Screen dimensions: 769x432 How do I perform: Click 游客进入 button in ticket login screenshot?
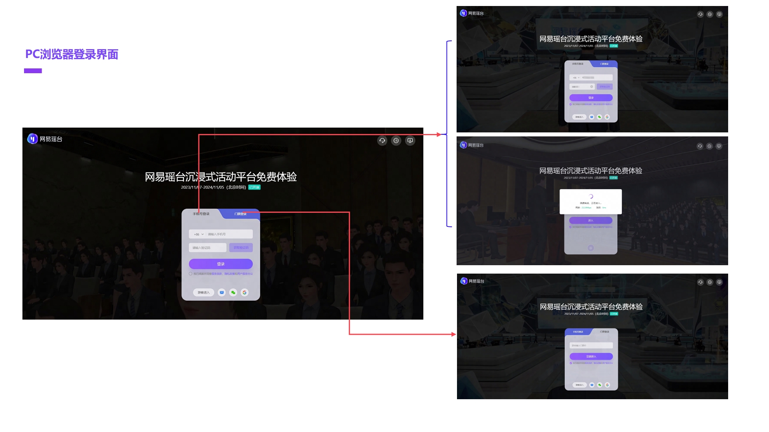coord(580,385)
